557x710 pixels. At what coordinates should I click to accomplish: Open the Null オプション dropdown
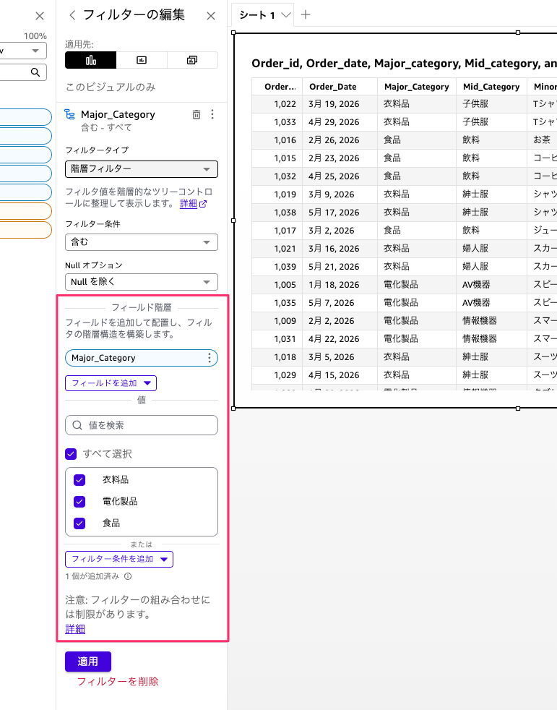(x=142, y=282)
